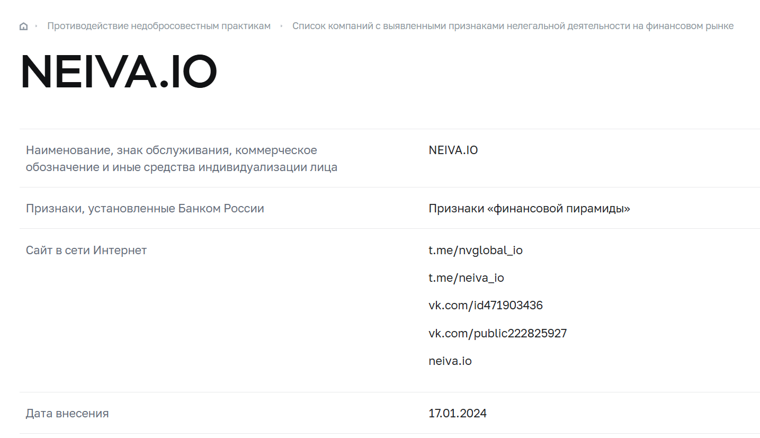Select «Признаки, установленные Банком России» label
The image size is (760, 438).
pyautogui.click(x=145, y=209)
